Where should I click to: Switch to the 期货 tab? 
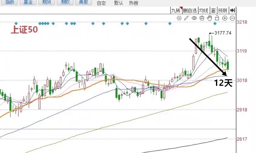pos(47,2)
